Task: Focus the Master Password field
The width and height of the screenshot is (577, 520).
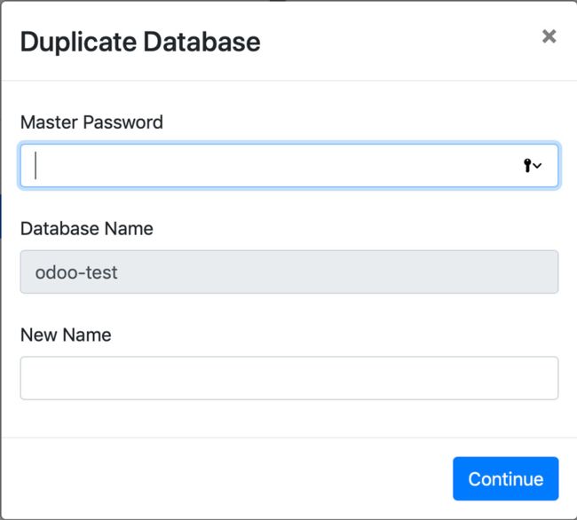Action: click(x=289, y=165)
